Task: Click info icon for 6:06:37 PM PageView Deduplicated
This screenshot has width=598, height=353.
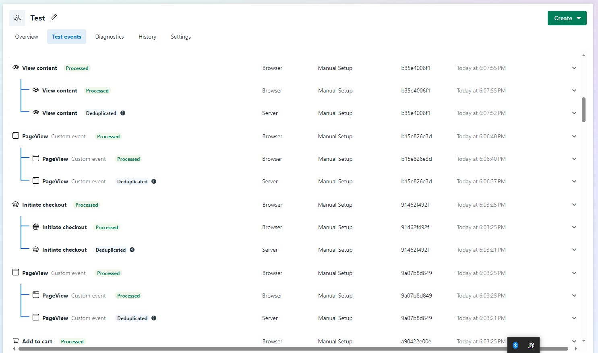Action: coord(154,181)
